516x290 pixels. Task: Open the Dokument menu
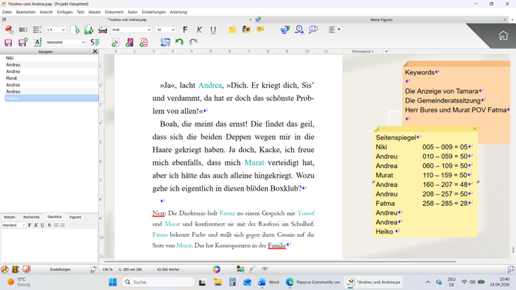click(114, 12)
